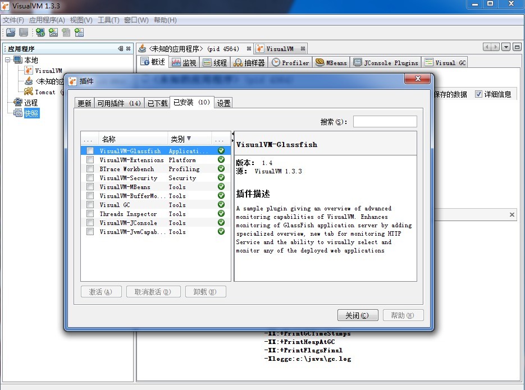Click the greyed-out save toolbar icon

click(x=24, y=33)
